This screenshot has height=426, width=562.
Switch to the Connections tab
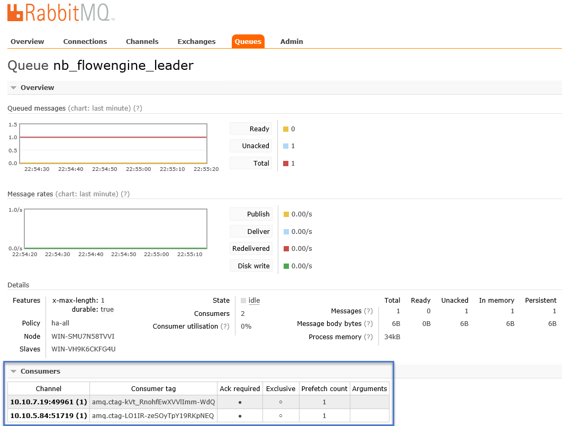[85, 42]
